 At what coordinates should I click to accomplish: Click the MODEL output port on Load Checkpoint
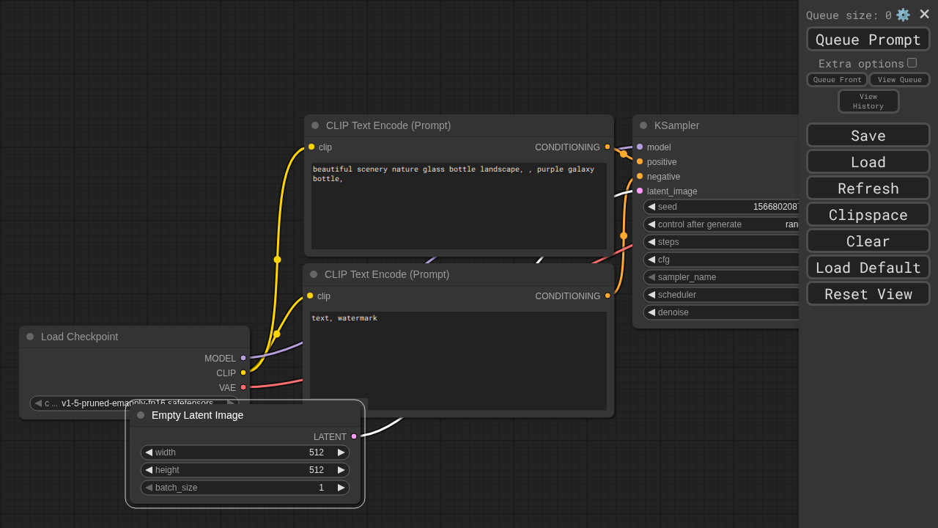pos(243,358)
